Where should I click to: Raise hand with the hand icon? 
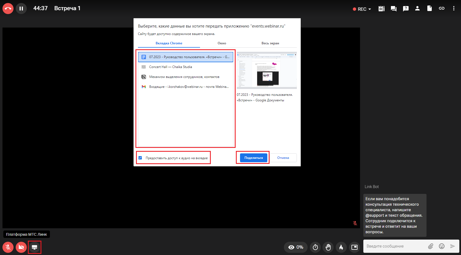tap(328, 247)
